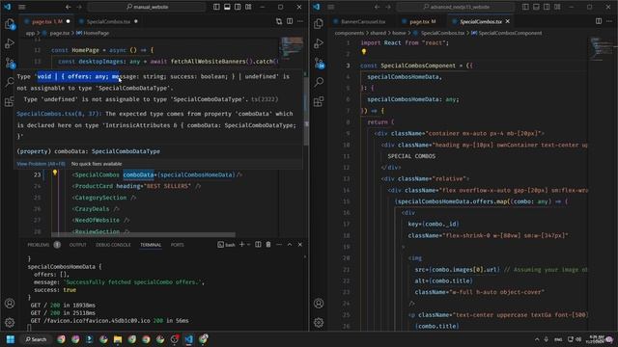Open Source Control in right VS Code window
This screenshot has height=347, width=618.
319,63
